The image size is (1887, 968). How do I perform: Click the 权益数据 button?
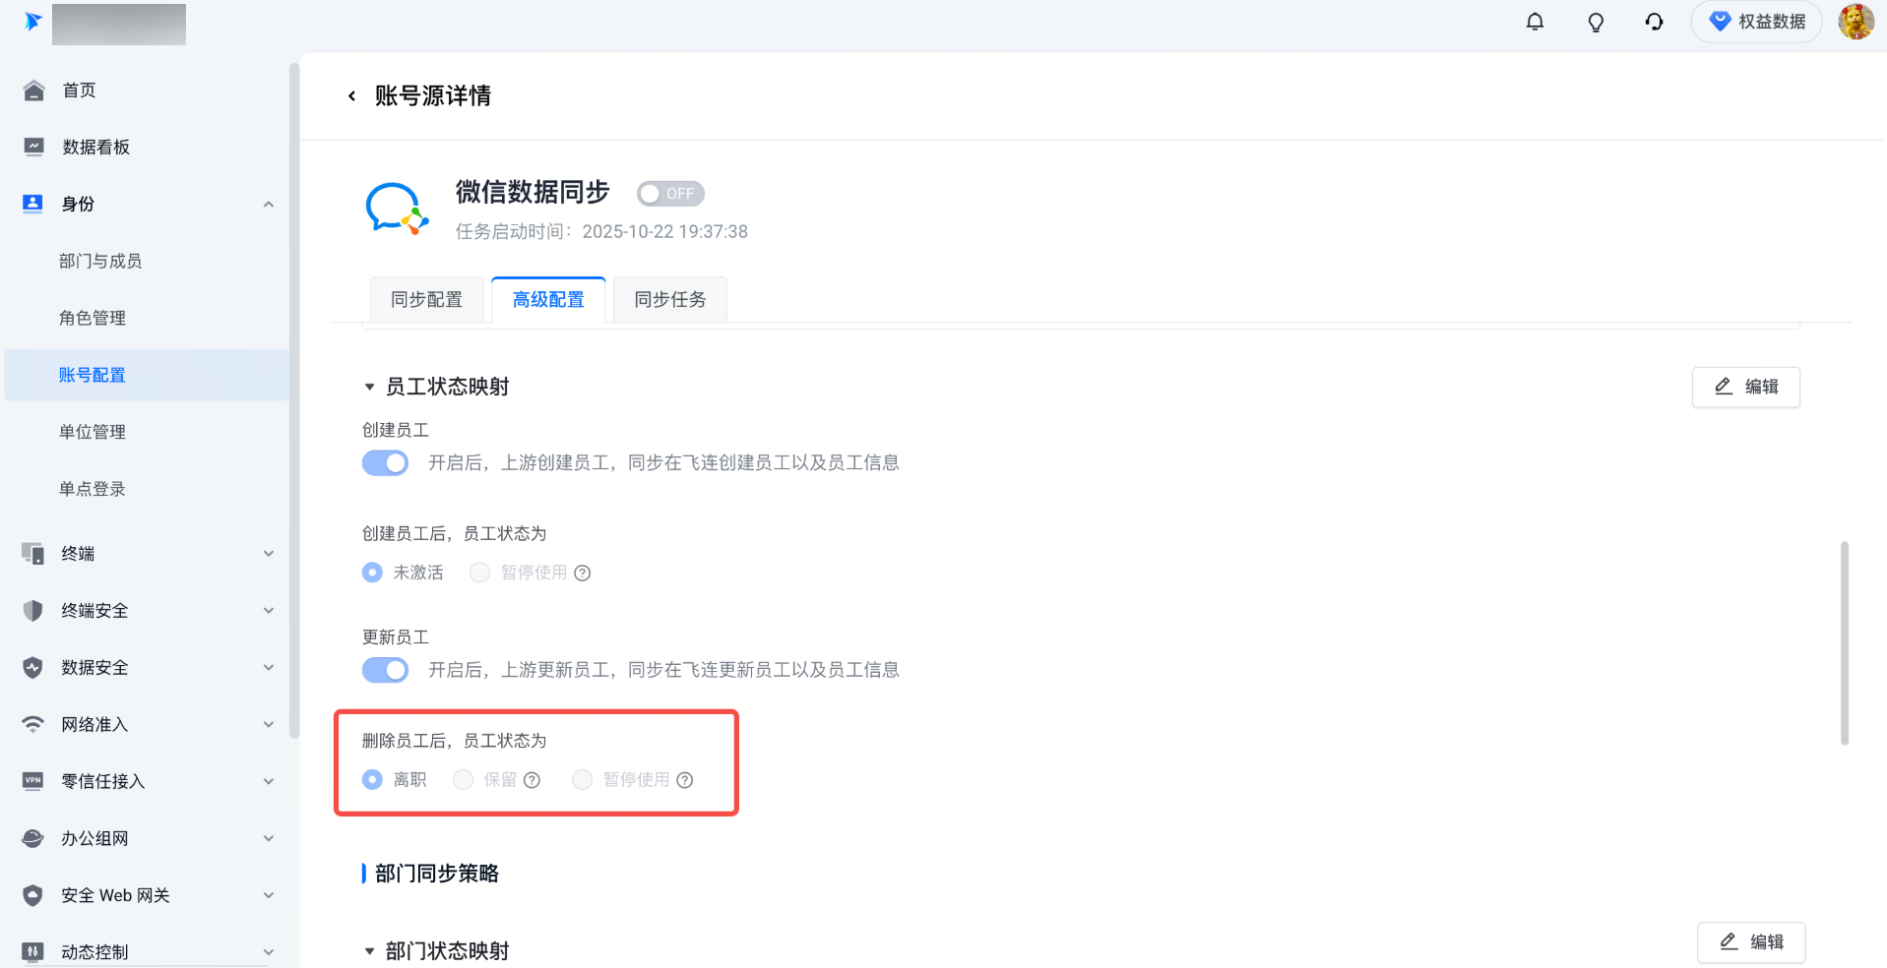pyautogui.click(x=1757, y=22)
